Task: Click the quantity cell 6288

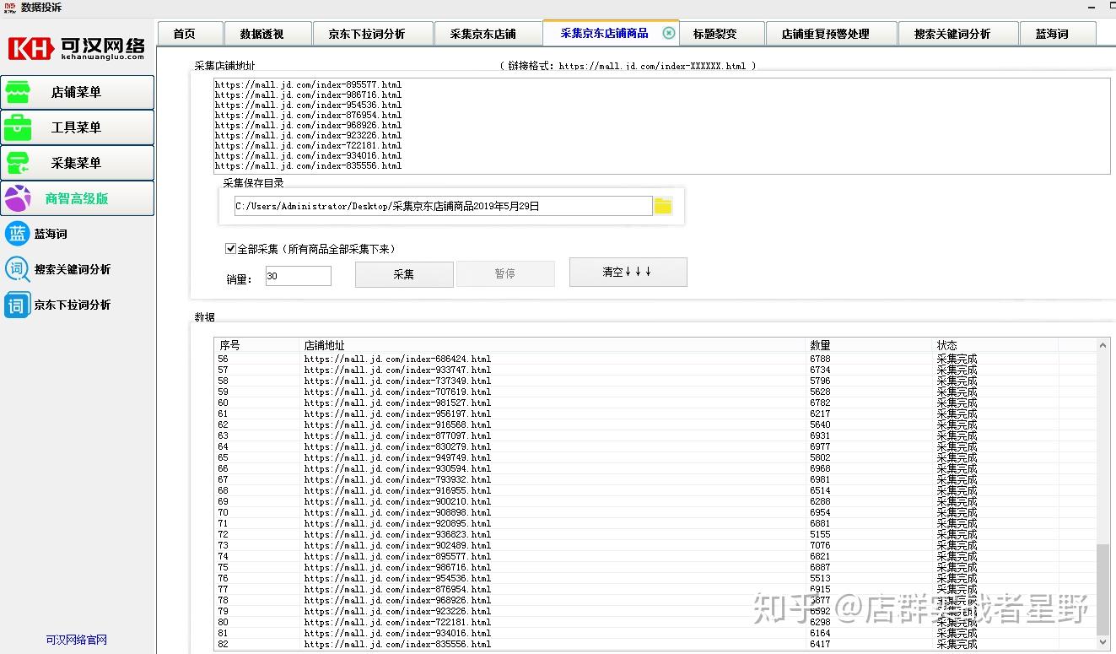Action: [820, 501]
